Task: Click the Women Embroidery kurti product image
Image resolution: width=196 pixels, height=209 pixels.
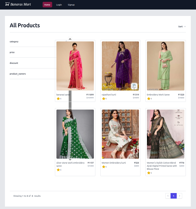Action: click(x=120, y=134)
